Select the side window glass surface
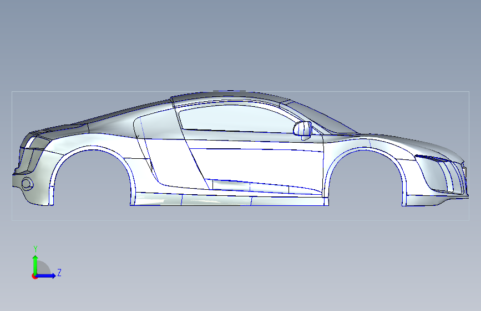 (x=236, y=119)
